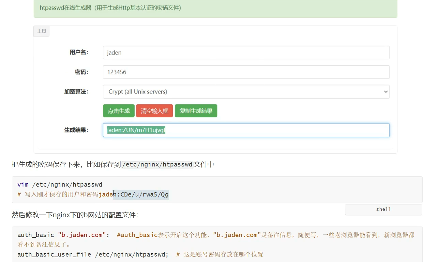Click the green htpasswd在线生成器 banner
The height and width of the screenshot is (262, 424).
click(x=215, y=8)
